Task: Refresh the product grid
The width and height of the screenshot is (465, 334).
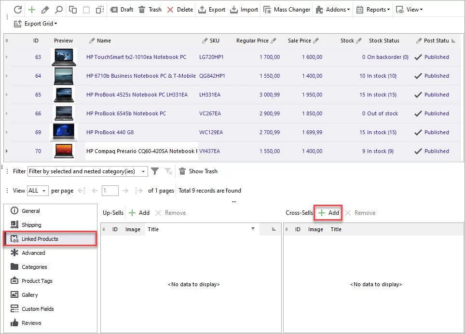Action: 17,9
